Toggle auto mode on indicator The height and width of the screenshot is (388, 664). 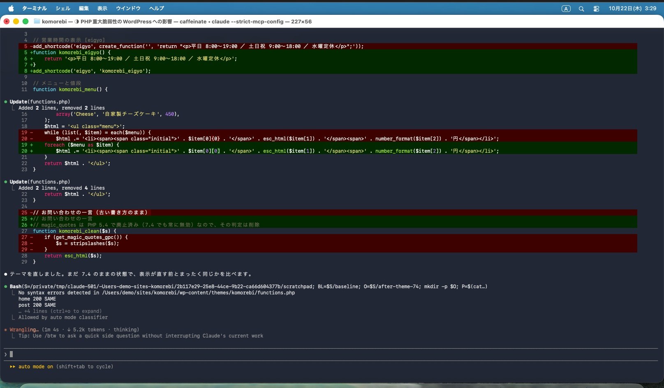pyautogui.click(x=36, y=367)
